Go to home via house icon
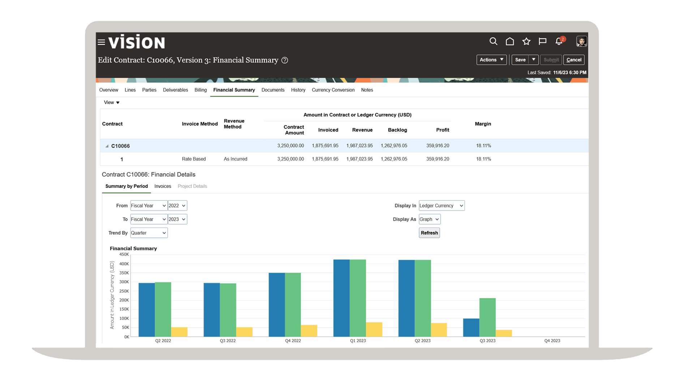This screenshot has height=392, width=694. pos(510,42)
